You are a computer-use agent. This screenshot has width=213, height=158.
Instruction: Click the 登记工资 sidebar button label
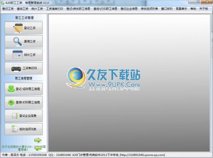tap(30, 28)
